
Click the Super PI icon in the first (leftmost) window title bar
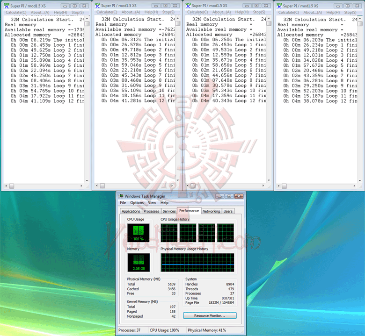7,6
